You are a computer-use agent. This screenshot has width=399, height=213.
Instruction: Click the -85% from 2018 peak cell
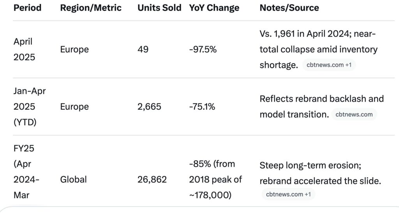pyautogui.click(x=215, y=180)
